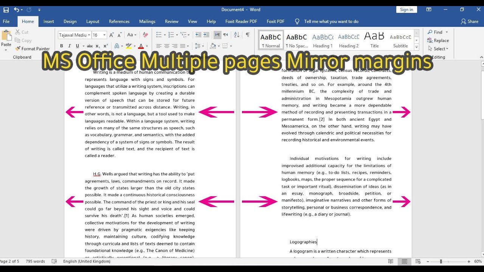Click the Replace command in Editing

pyautogui.click(x=438, y=40)
